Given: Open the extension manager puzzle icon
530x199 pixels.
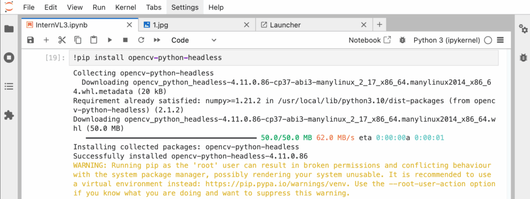Looking at the screenshot, I should (x=9, y=115).
